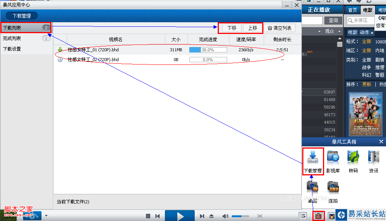Select 内地 region filter
386x221 pixels.
[380, 51]
